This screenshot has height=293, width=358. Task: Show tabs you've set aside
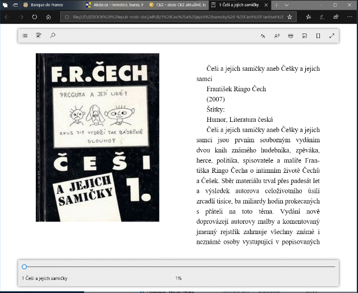tap(5, 5)
